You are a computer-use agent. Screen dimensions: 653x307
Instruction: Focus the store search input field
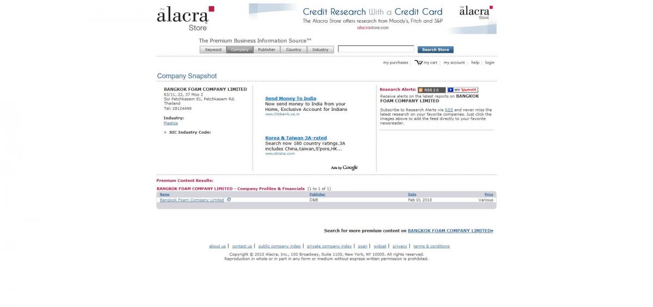pos(376,49)
